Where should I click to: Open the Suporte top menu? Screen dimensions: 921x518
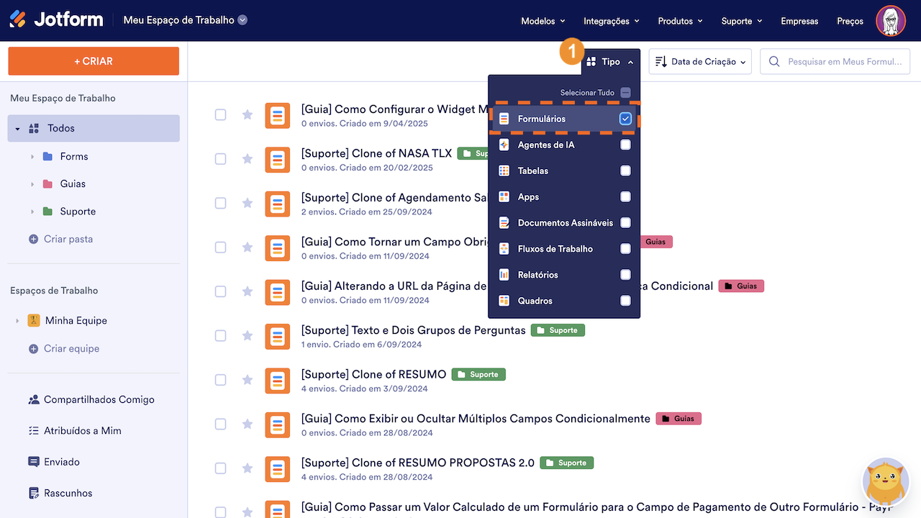click(x=742, y=21)
